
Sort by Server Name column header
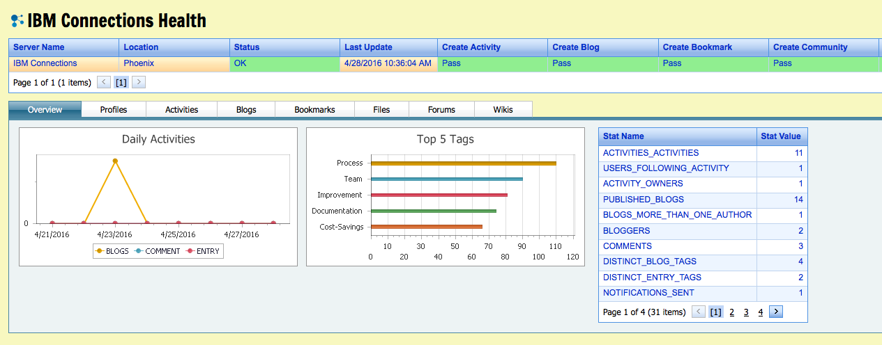(63, 47)
